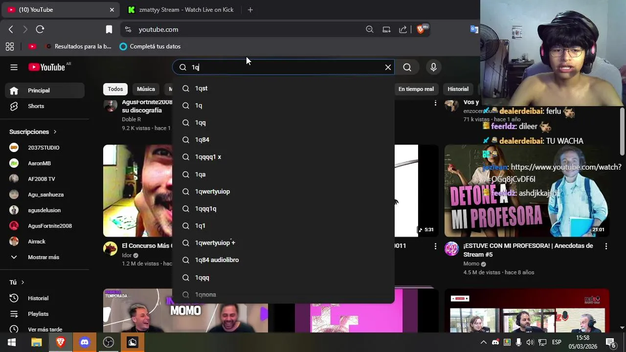Open File Explorer from the taskbar

tap(36, 342)
